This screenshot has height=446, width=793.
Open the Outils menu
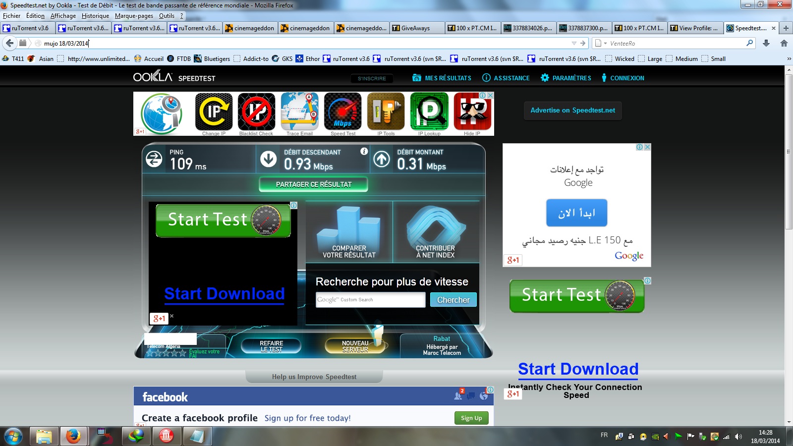tap(167, 16)
